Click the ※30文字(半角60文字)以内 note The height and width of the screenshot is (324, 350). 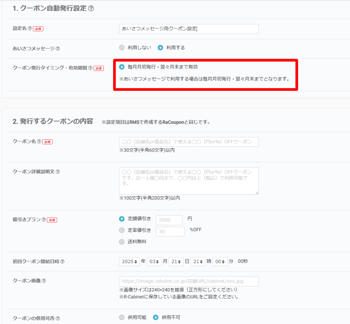click(x=147, y=150)
